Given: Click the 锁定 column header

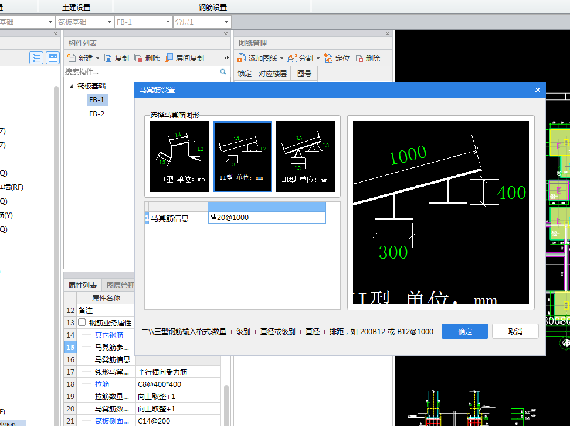Looking at the screenshot, I should tap(245, 74).
